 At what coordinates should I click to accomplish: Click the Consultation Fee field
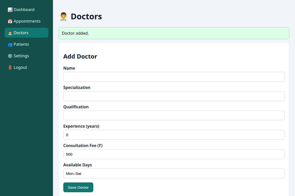pos(174,154)
